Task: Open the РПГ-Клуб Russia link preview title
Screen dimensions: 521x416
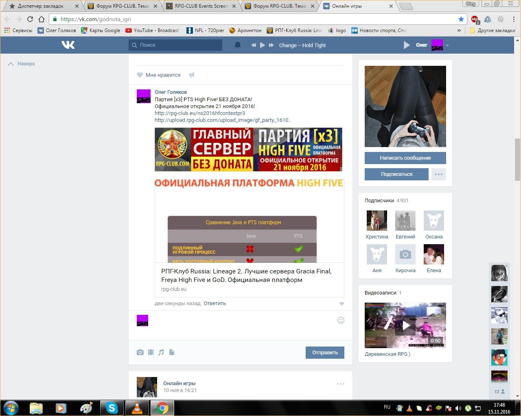Action: [246, 275]
